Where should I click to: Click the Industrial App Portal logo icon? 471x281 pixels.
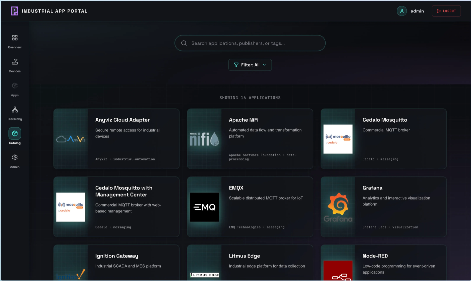coord(14,11)
